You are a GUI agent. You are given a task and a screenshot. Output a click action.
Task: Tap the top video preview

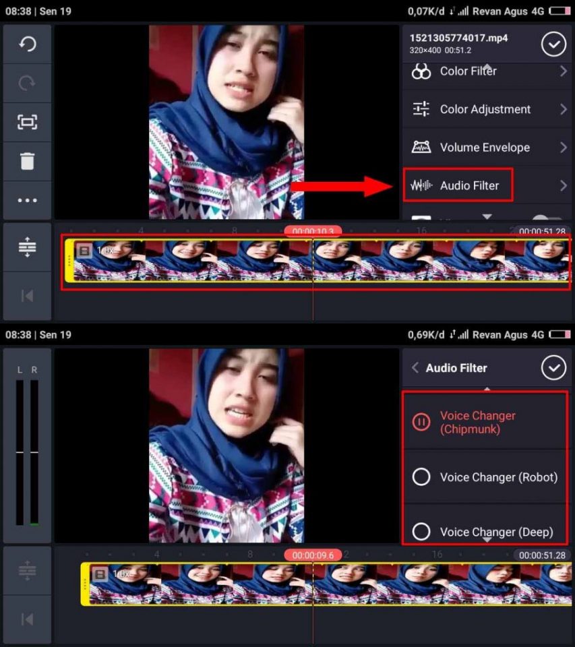226,122
